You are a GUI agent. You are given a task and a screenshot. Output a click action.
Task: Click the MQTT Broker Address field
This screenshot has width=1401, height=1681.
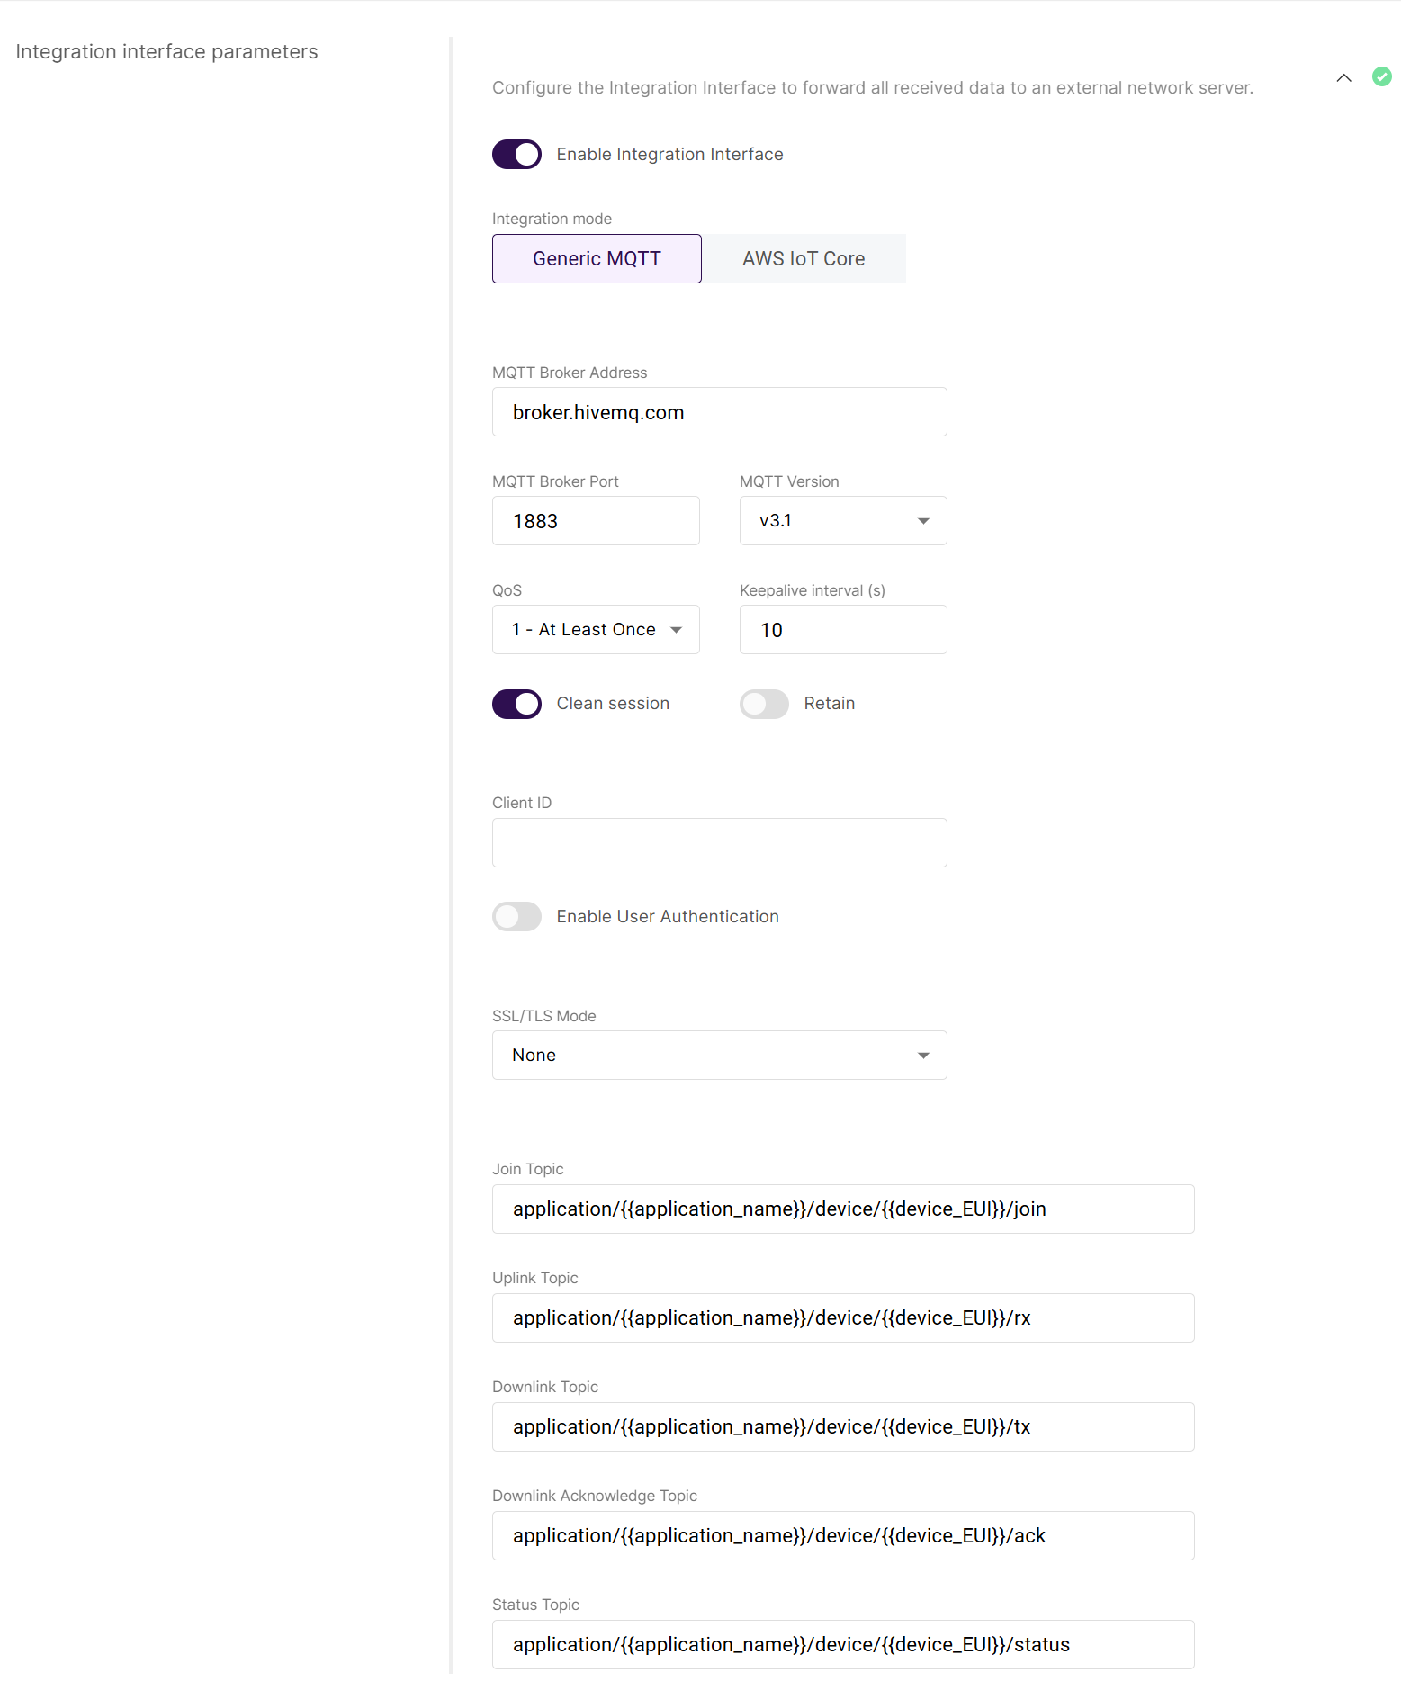tap(719, 412)
